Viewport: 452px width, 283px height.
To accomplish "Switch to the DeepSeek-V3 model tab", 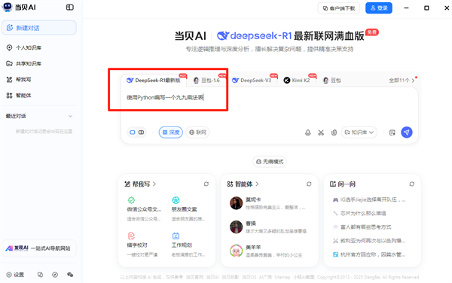I will 252,81.
